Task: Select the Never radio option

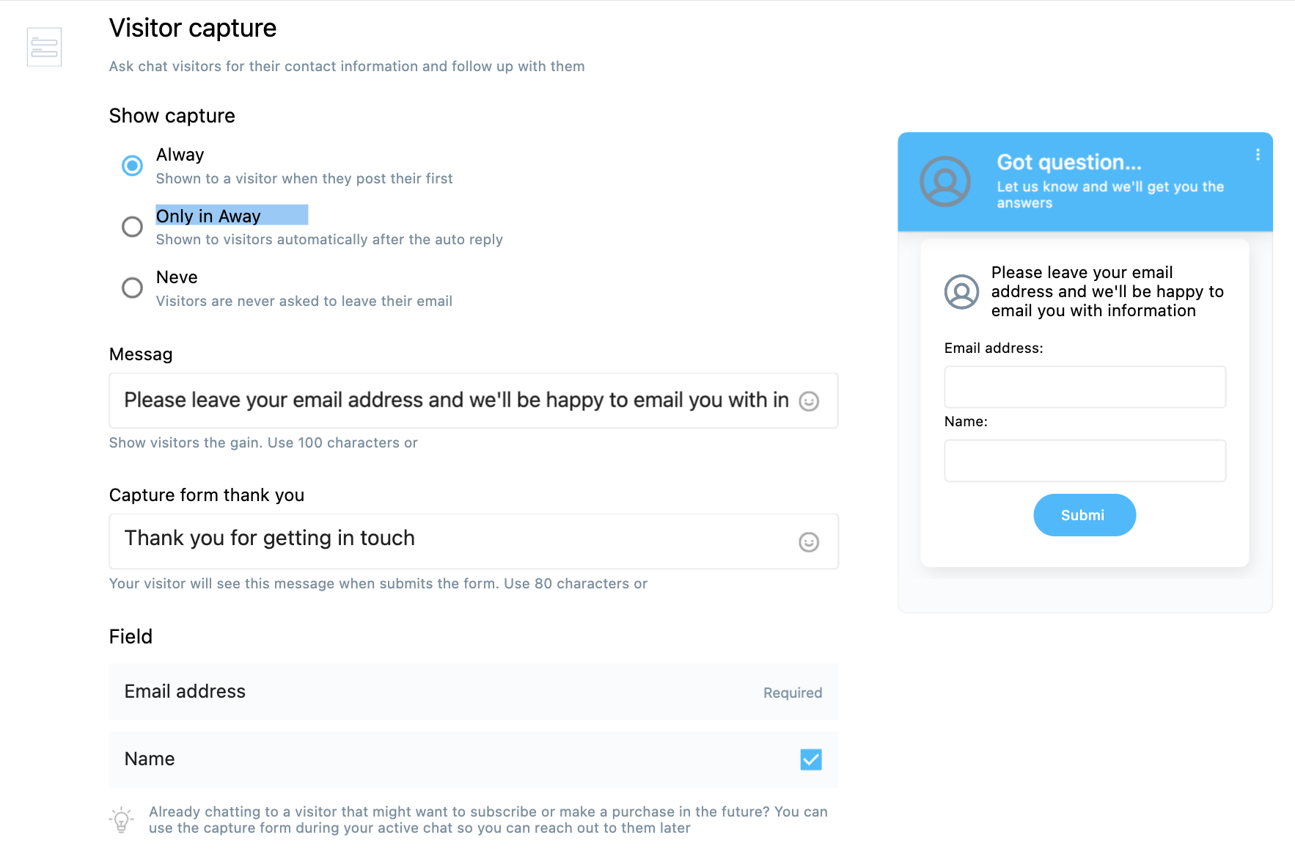Action: [132, 288]
